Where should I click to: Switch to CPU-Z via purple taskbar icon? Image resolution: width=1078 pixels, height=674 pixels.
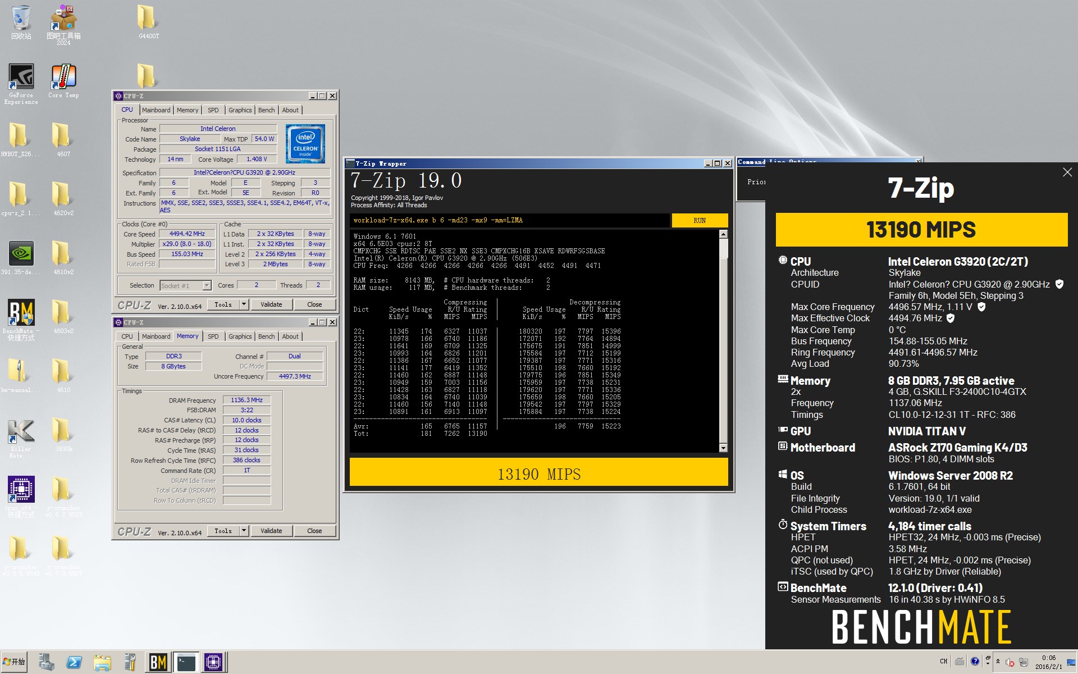coord(213,663)
